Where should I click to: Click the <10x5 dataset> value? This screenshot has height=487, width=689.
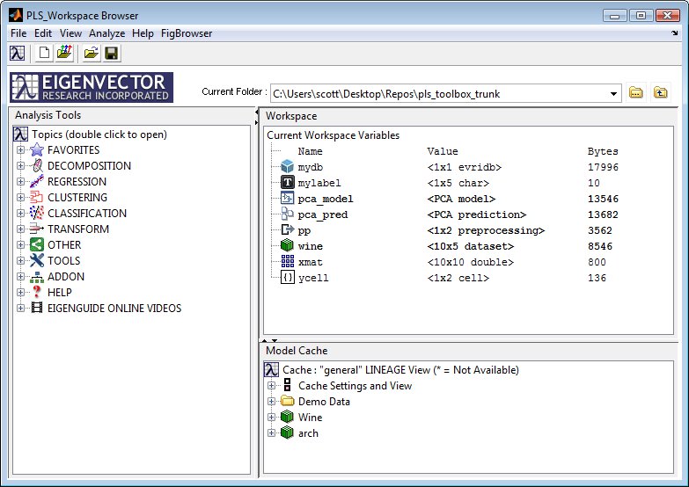pyautogui.click(x=471, y=246)
